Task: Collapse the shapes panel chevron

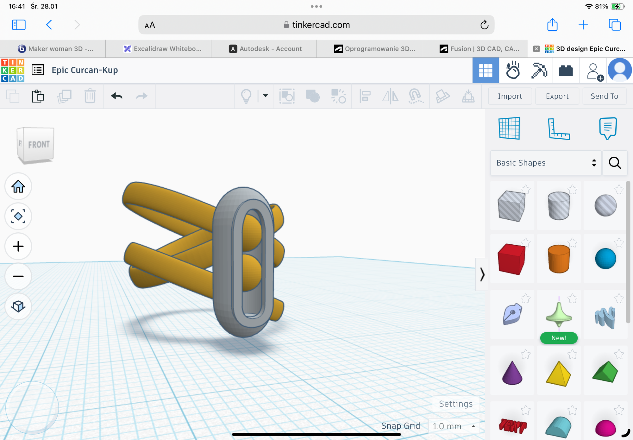Action: 482,274
